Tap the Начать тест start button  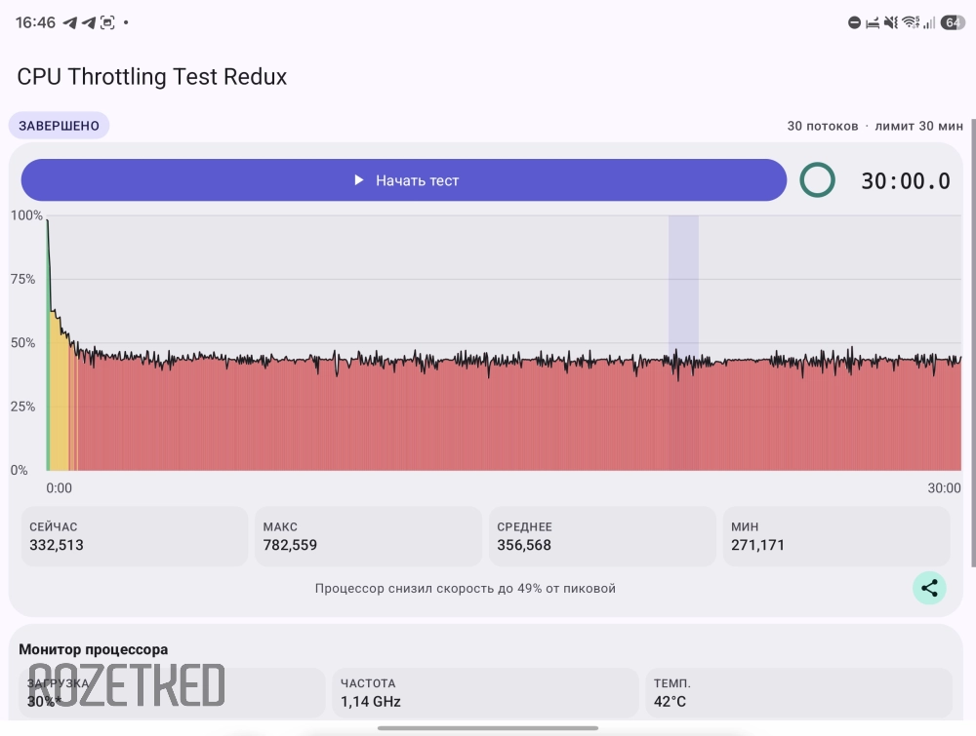[404, 180]
